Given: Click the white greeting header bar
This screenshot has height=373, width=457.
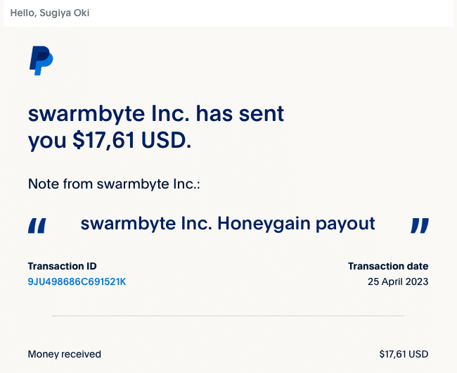Looking at the screenshot, I should pyautogui.click(x=228, y=13).
